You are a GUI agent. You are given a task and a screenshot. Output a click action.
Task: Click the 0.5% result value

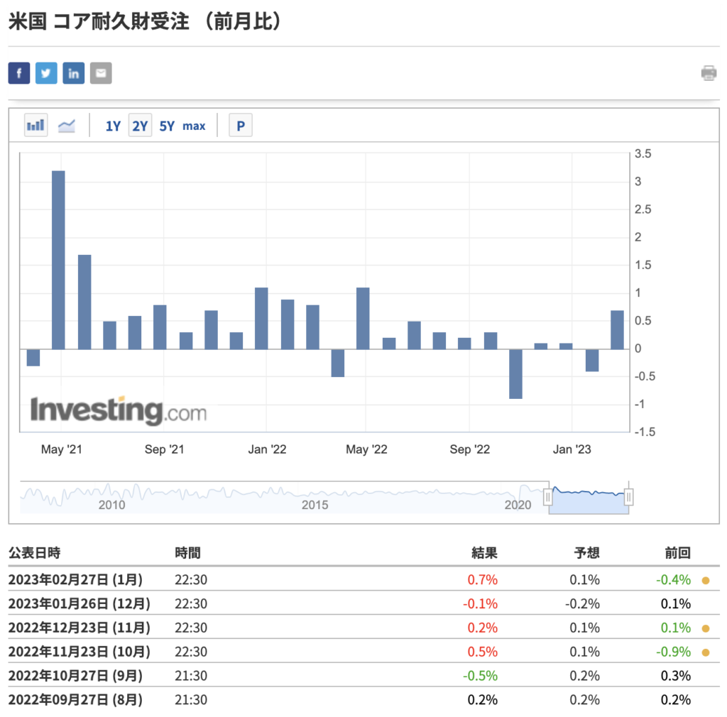click(x=483, y=652)
